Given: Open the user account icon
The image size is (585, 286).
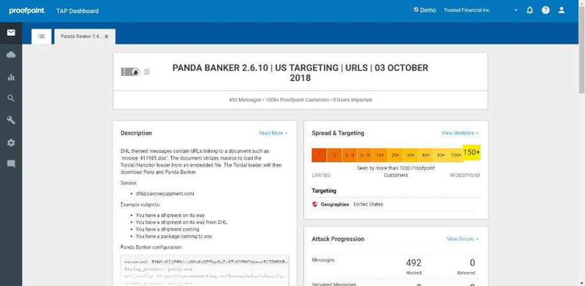Looking at the screenshot, I should pyautogui.click(x=561, y=10).
